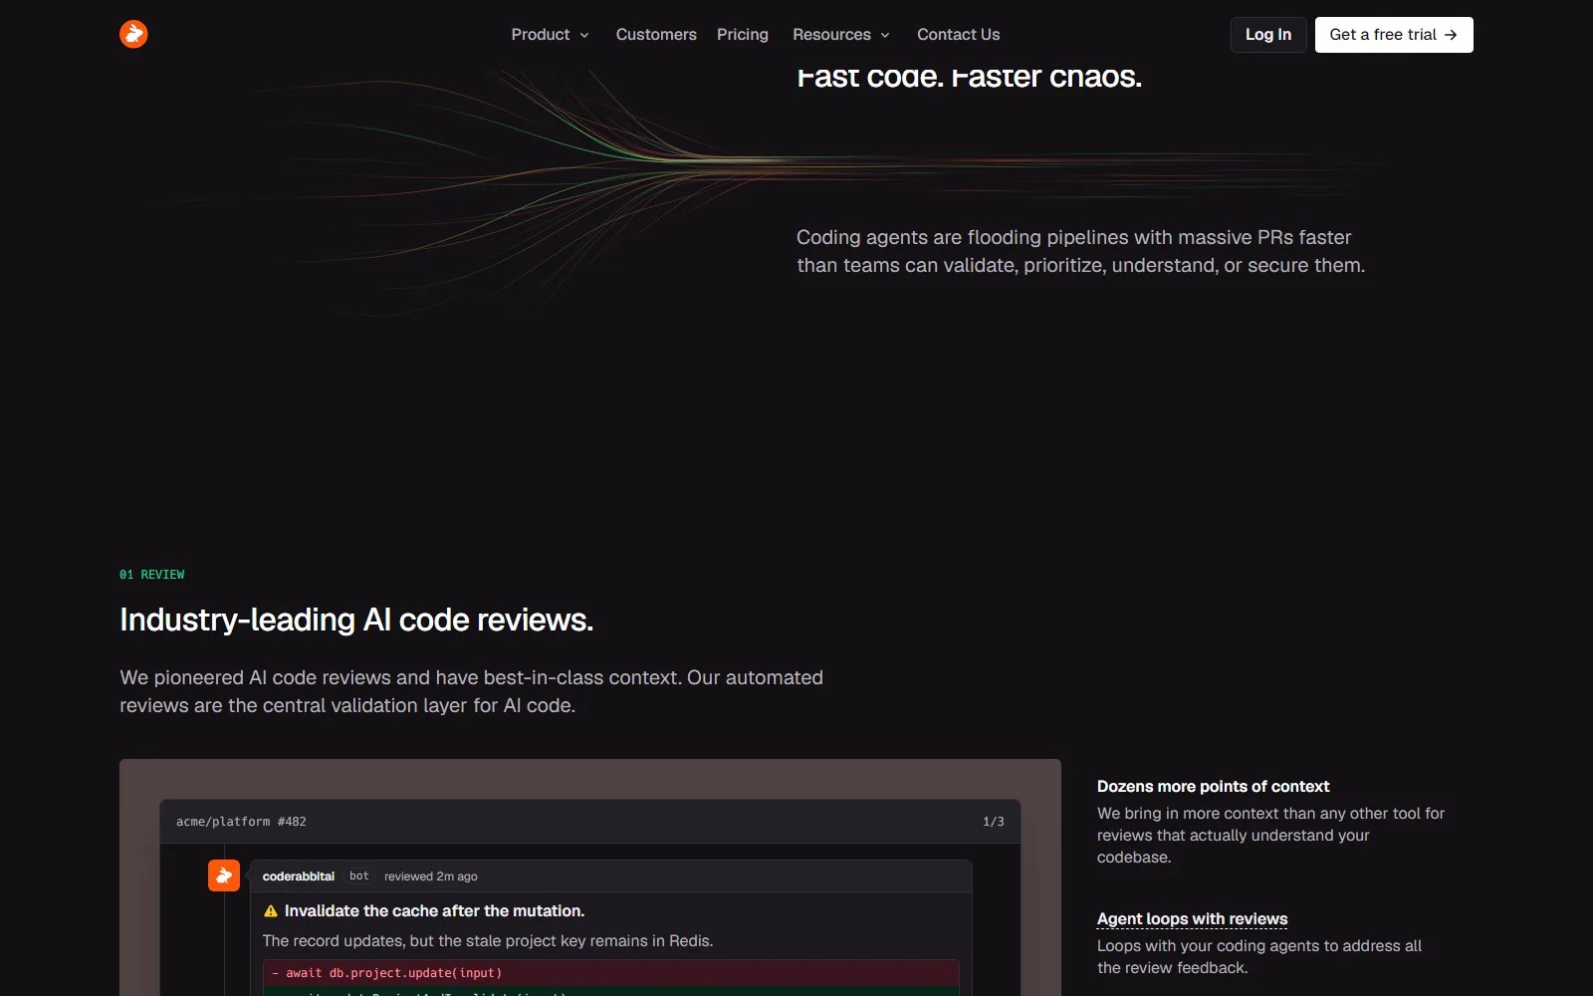Click the removed line await db.project.update(input)

click(611, 973)
